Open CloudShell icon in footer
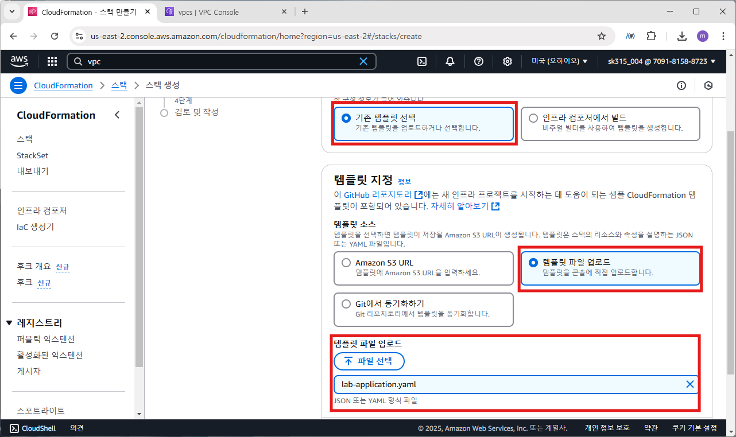736x437 pixels. coord(14,428)
